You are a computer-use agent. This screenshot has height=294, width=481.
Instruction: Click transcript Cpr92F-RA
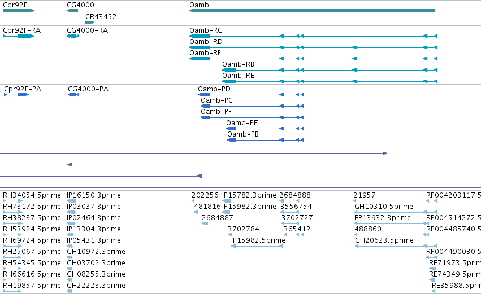[22, 30]
